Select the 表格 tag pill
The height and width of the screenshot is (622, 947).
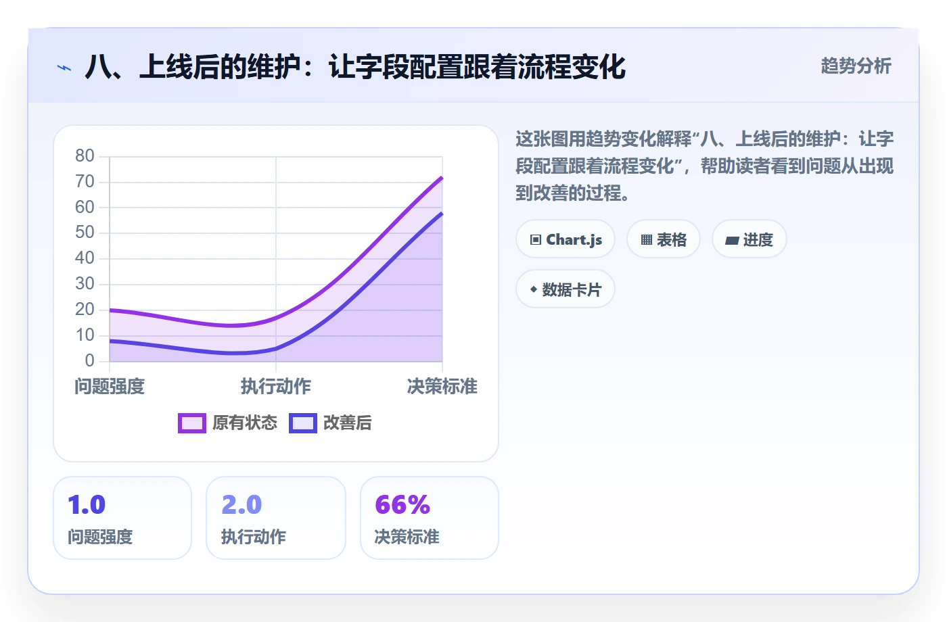pos(664,239)
